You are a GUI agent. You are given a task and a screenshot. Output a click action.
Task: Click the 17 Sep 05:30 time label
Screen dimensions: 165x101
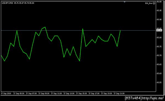pyautogui.click(x=19, y=94)
